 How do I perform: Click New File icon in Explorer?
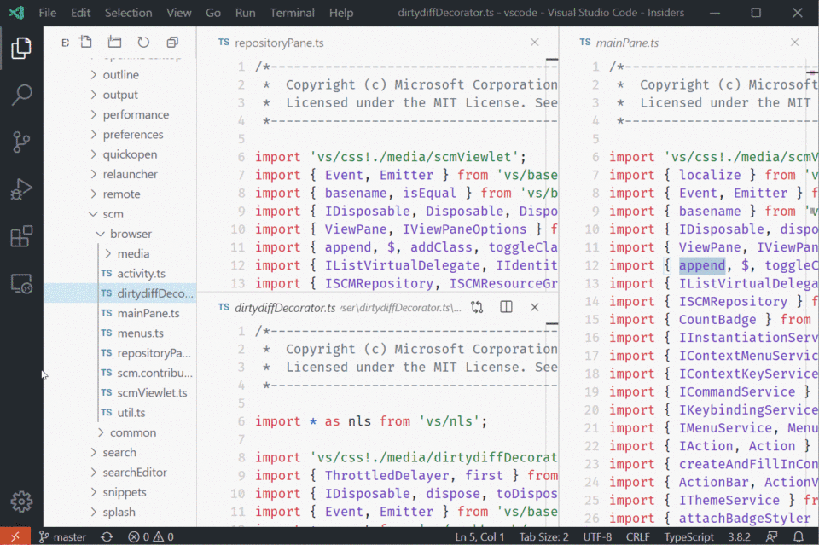click(x=85, y=43)
